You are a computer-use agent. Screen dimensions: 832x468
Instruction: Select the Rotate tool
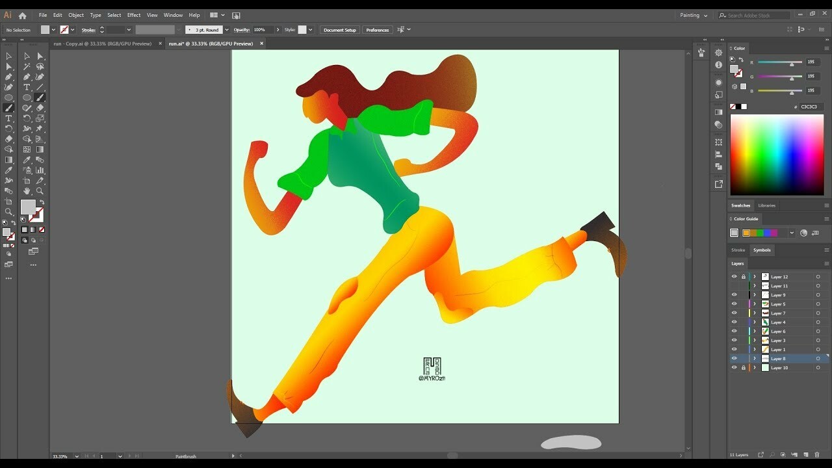tap(27, 118)
